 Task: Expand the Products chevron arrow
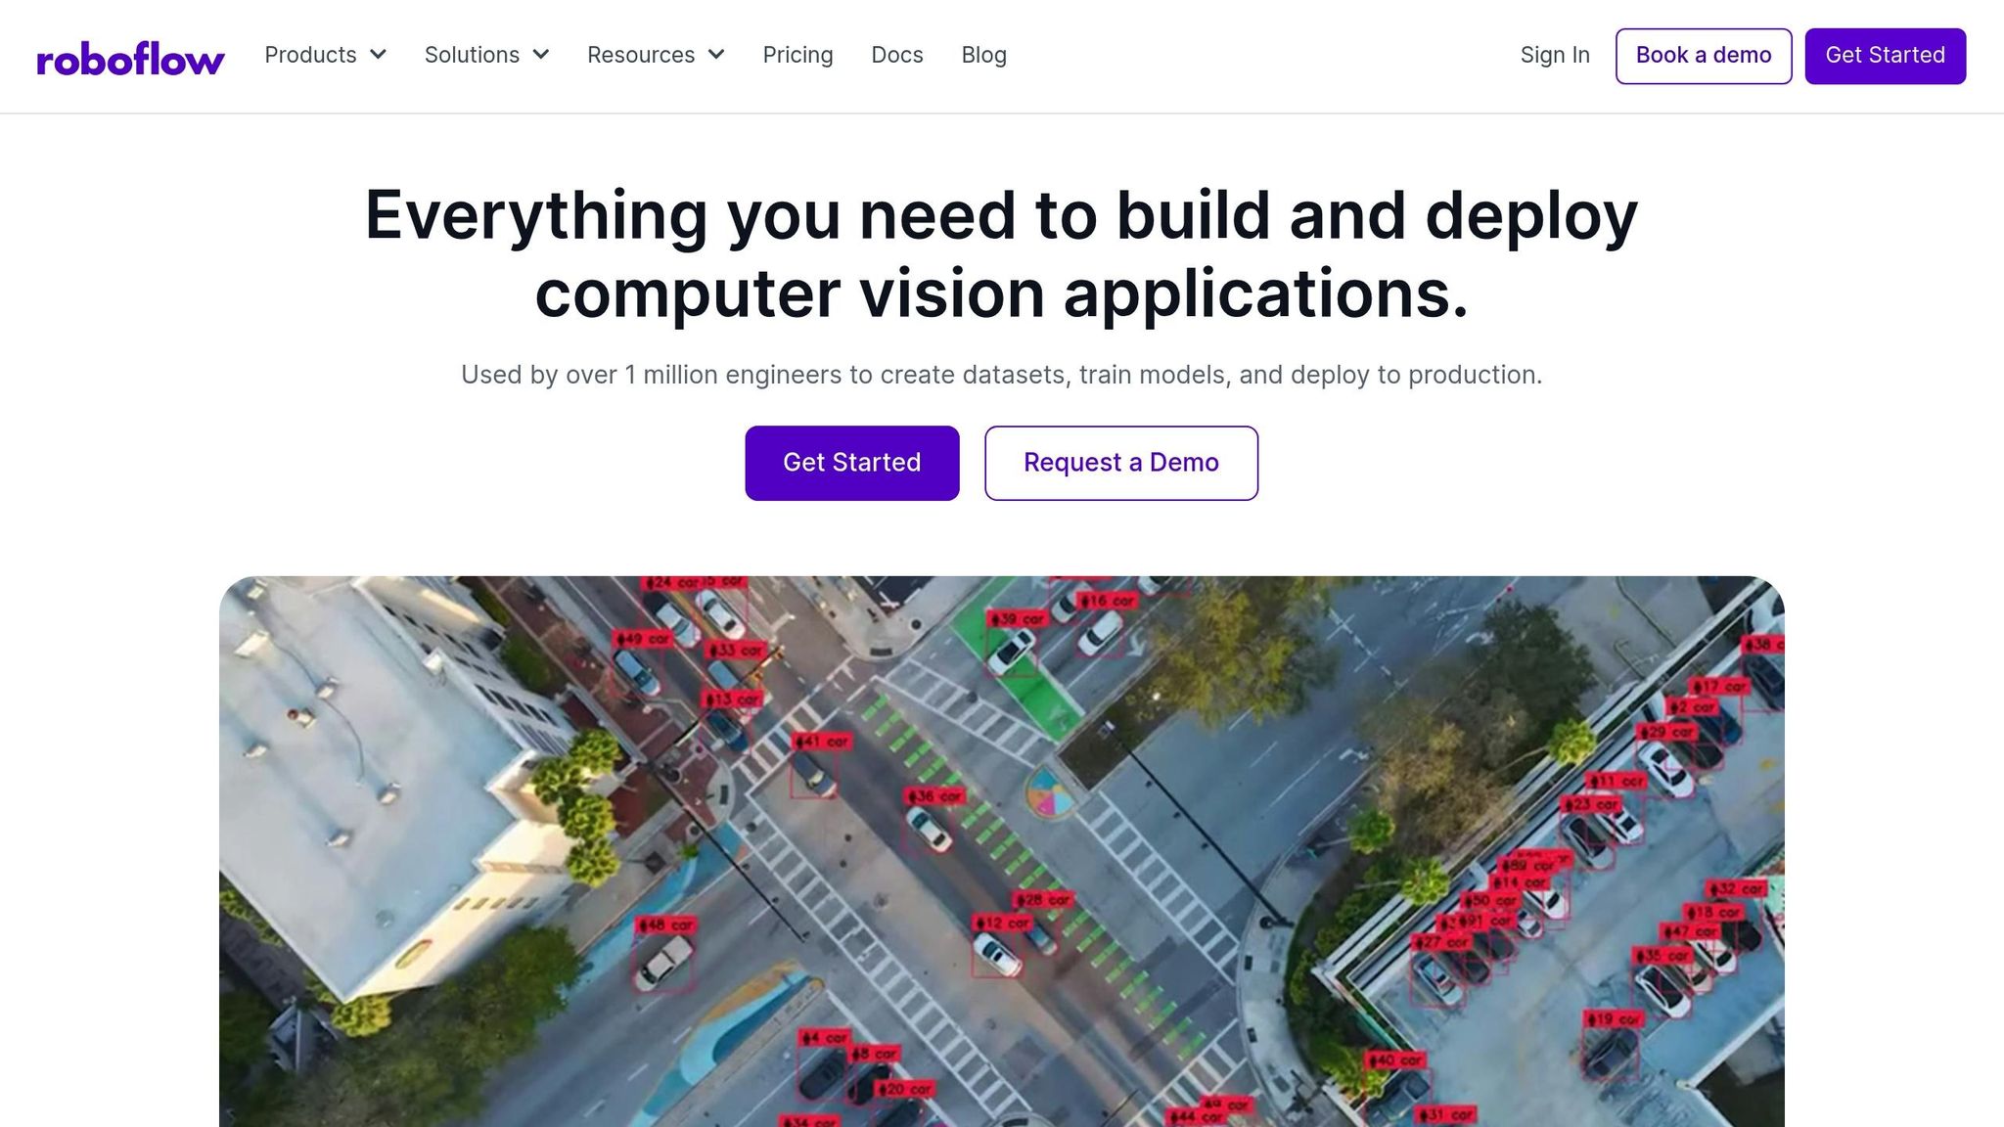pos(378,55)
